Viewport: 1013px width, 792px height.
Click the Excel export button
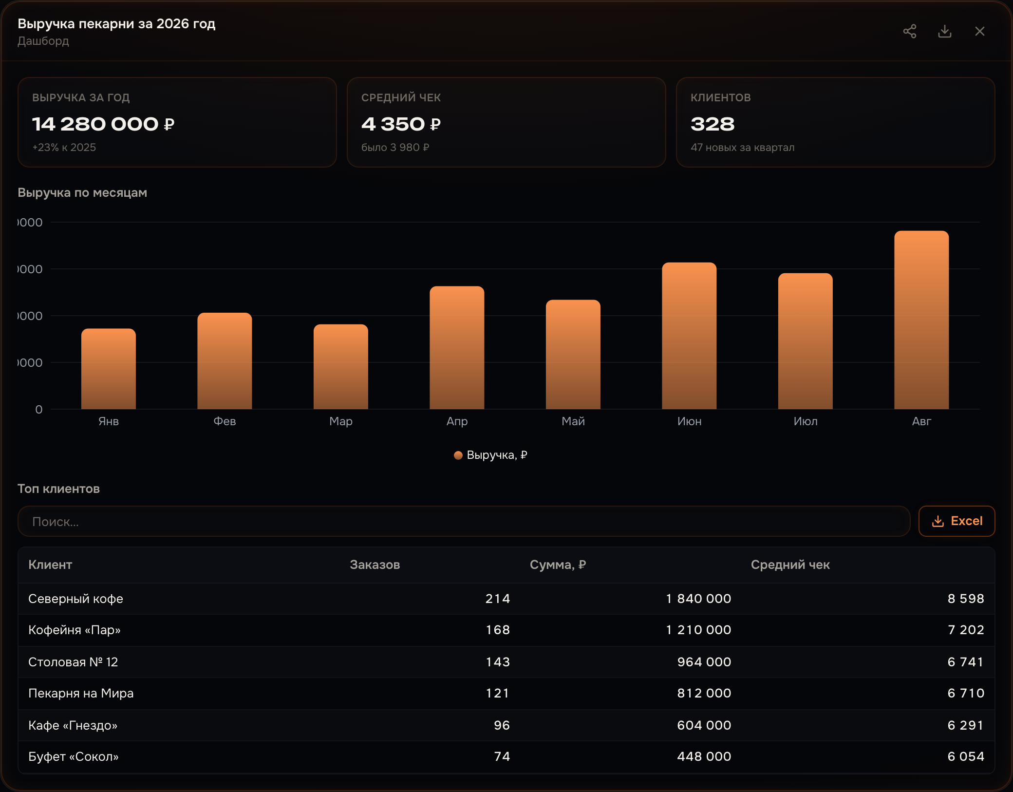[957, 521]
